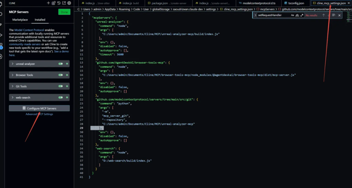This screenshot has width=352, height=188.
Task: Select the cline_mcp_settings.json tab
Action: 331,3
